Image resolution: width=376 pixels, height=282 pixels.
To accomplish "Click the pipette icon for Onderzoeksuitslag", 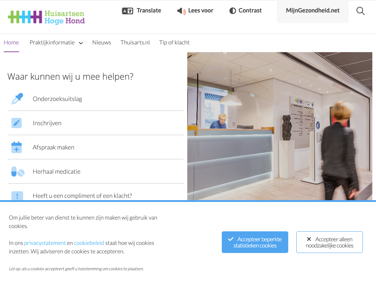I will pos(17,99).
